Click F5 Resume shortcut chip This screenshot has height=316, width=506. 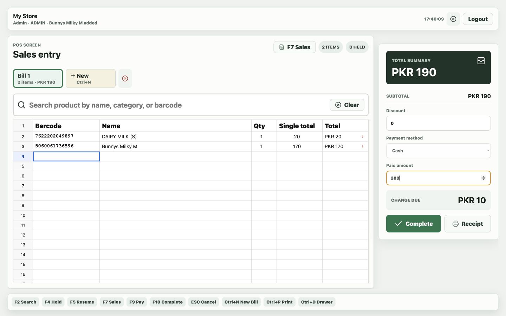point(82,302)
